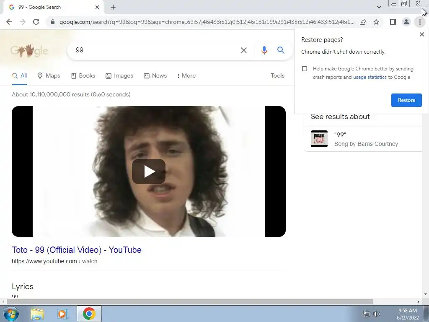Expand the More search filters menu
The height and width of the screenshot is (322, 429).
186,75
